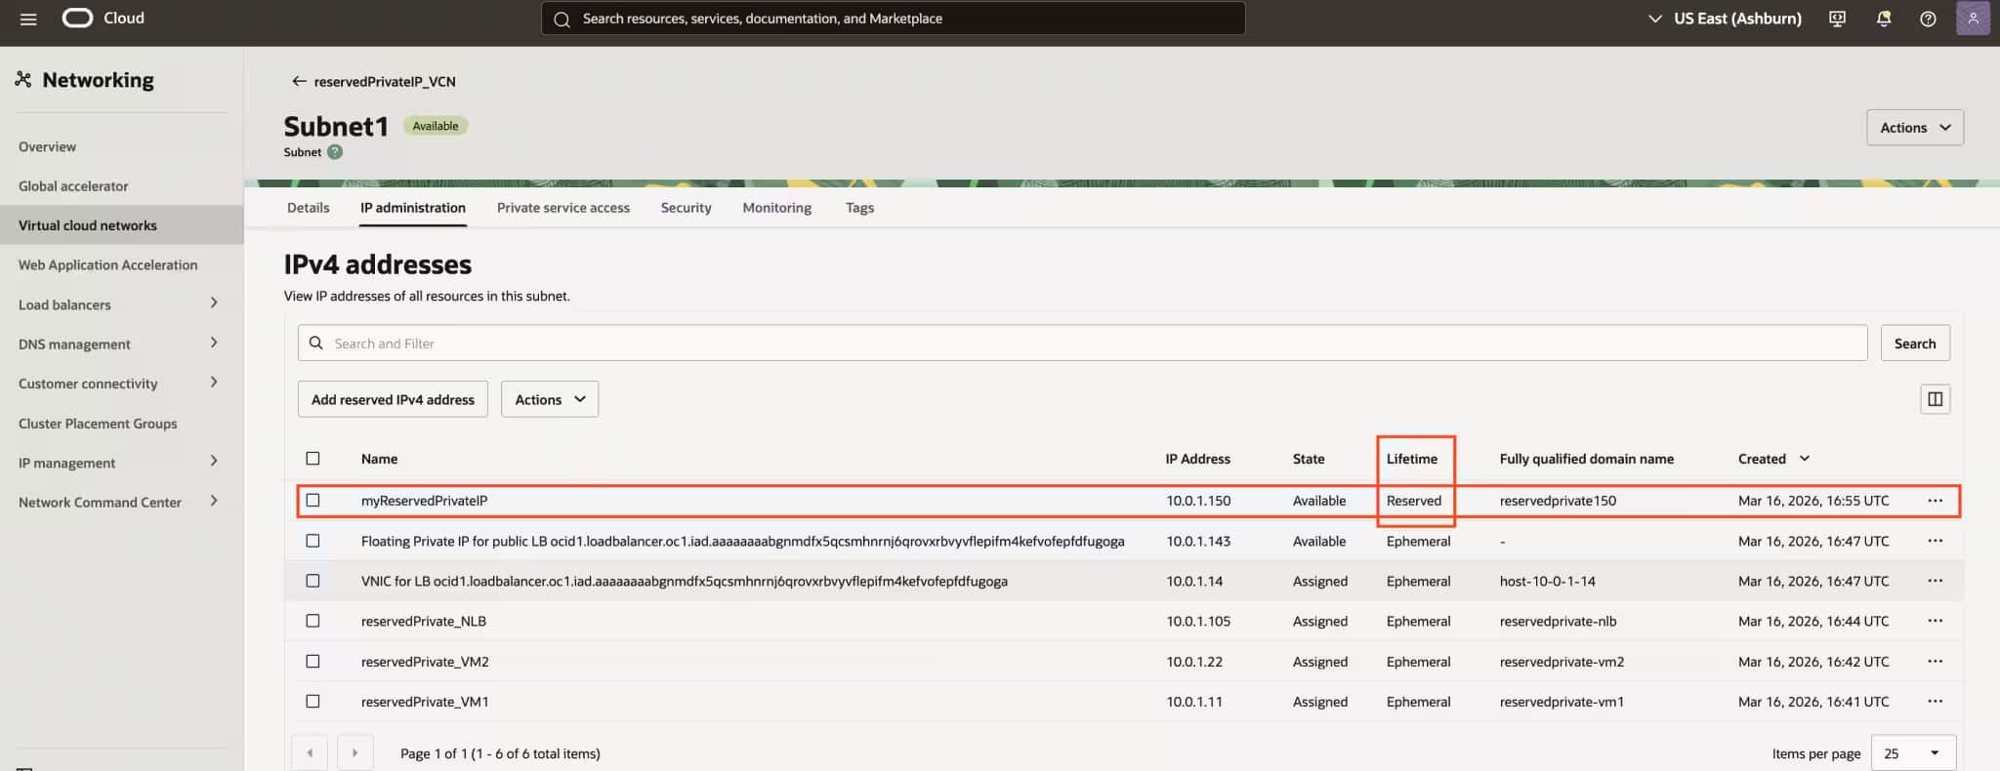The height and width of the screenshot is (771, 2000).
Task: Switch to the Private service access tab
Action: [563, 208]
